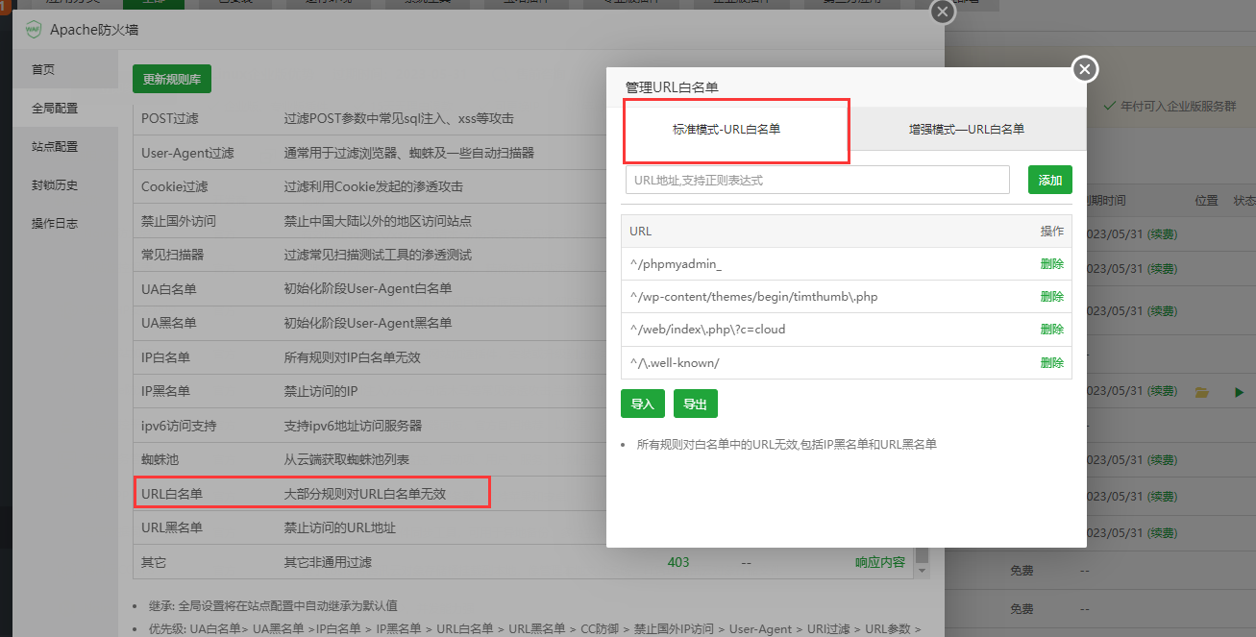Delete the ^/phpmyadmin_ whitelist entry

coord(1051,264)
